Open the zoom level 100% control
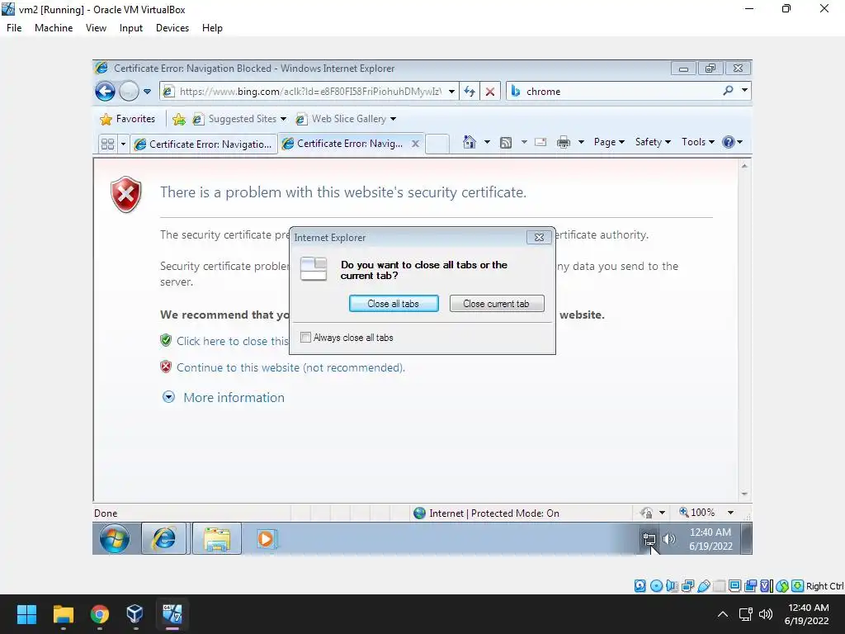Image resolution: width=845 pixels, height=634 pixels. pyautogui.click(x=697, y=512)
